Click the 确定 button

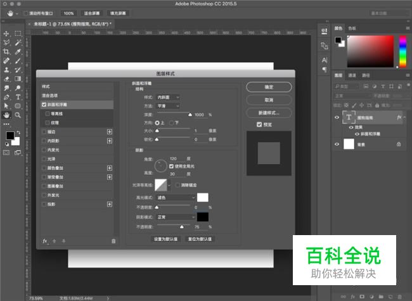[269, 87]
